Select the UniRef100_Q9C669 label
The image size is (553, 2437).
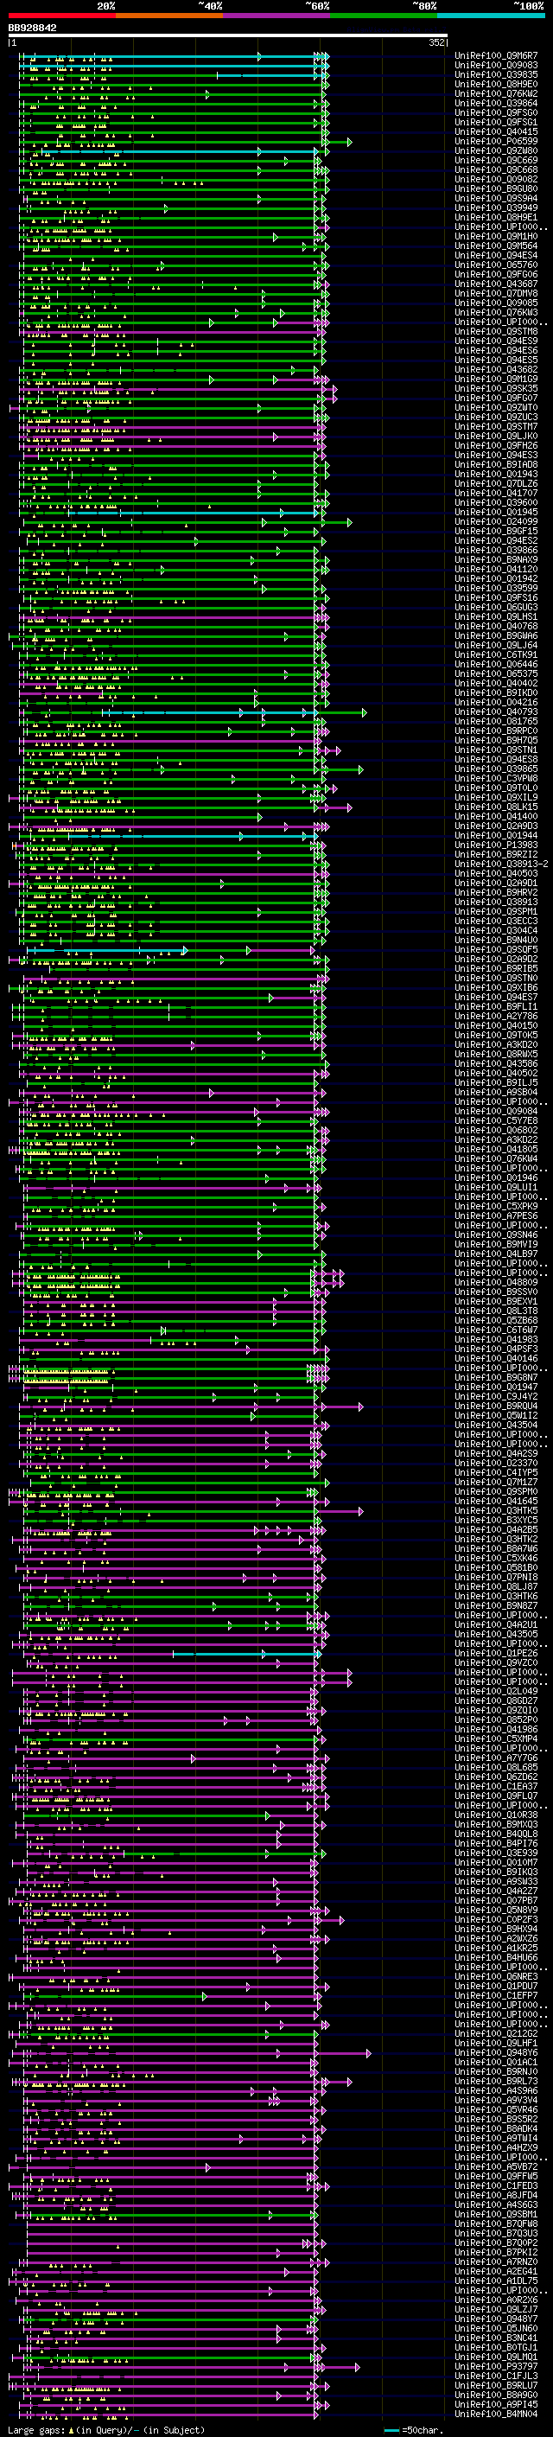(496, 160)
